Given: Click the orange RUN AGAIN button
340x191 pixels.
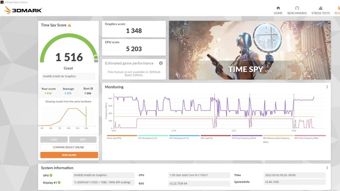Looking at the screenshot, I should (69, 155).
